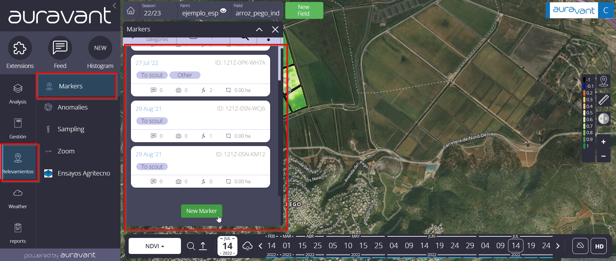The image size is (616, 261).
Task: Toggle the HD imagery button
Action: 599,246
